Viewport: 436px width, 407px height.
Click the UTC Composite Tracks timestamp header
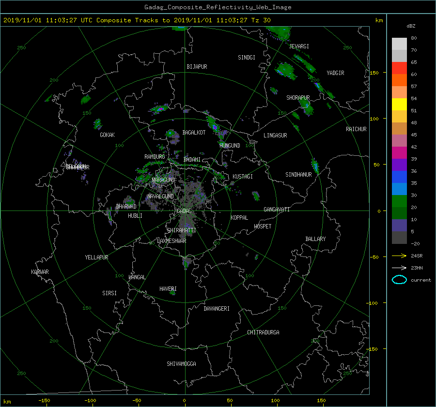[x=137, y=20]
